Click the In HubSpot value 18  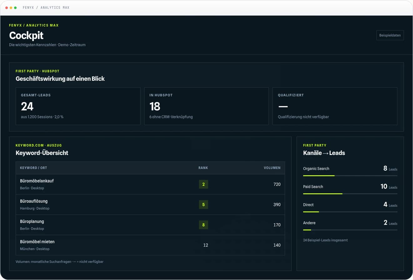155,106
